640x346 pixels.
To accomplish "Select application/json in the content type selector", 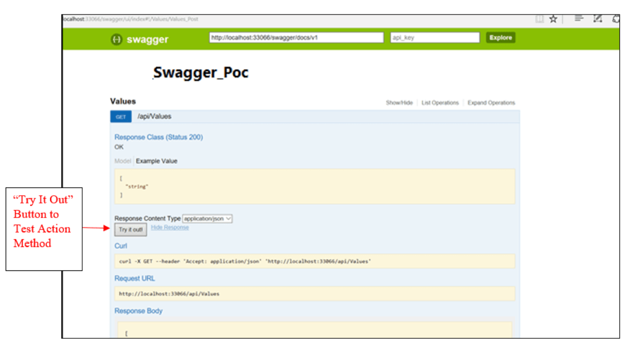I will pos(208,219).
